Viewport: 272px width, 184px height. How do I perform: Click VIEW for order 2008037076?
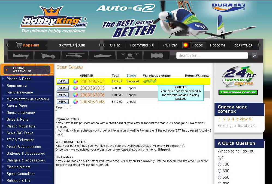[63, 95]
